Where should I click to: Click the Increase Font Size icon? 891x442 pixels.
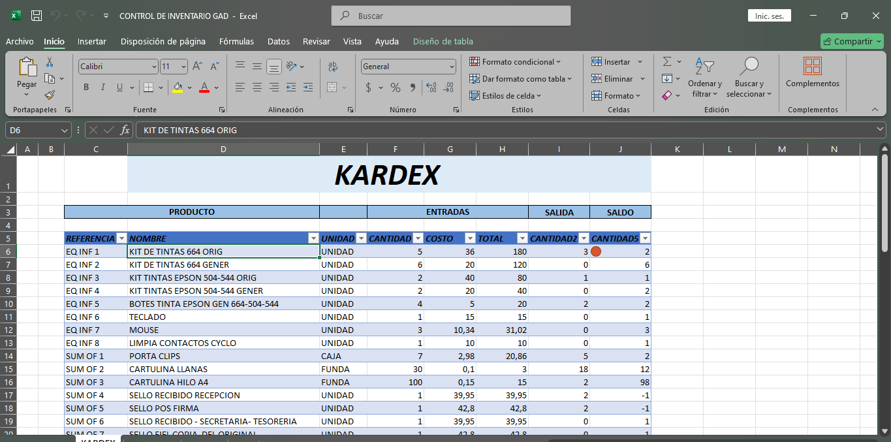pyautogui.click(x=197, y=66)
